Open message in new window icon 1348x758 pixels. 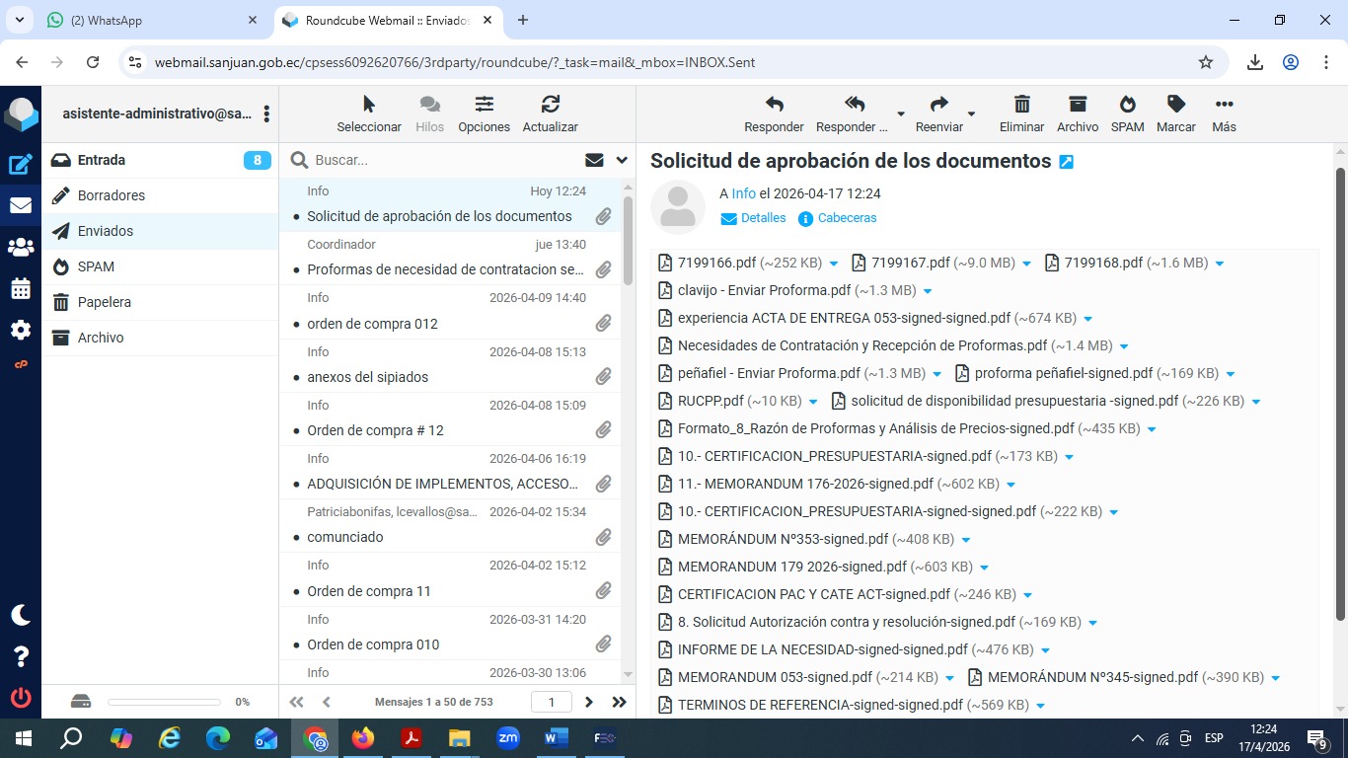click(1066, 162)
